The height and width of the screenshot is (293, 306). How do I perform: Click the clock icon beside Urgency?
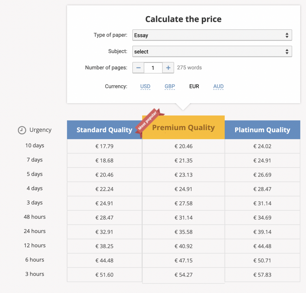point(21,130)
